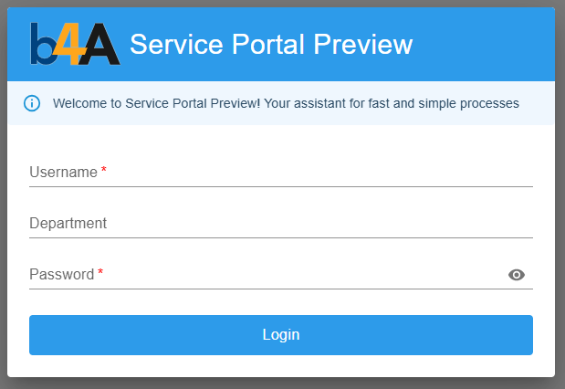565x389 pixels.
Task: Click the Username field label
Action: (x=63, y=173)
